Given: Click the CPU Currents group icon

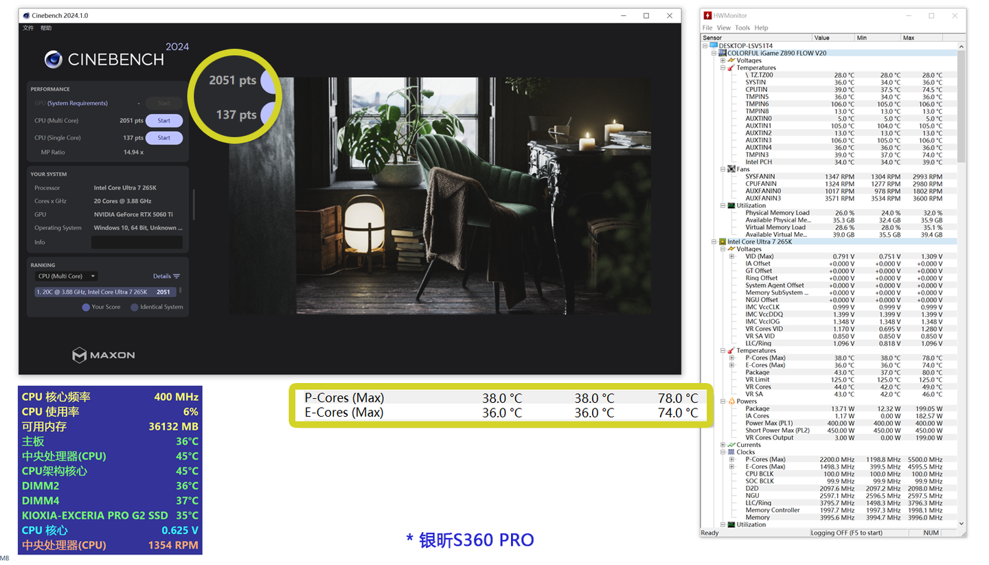Looking at the screenshot, I should click(731, 445).
